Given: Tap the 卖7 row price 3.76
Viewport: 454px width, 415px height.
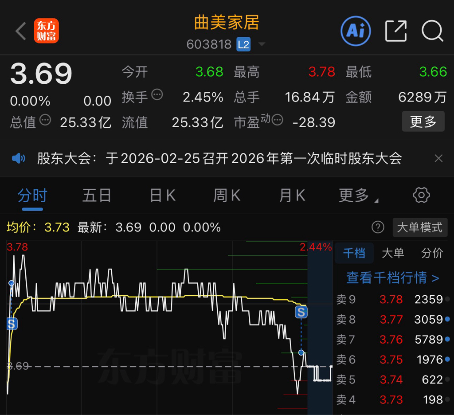Looking at the screenshot, I should [391, 340].
